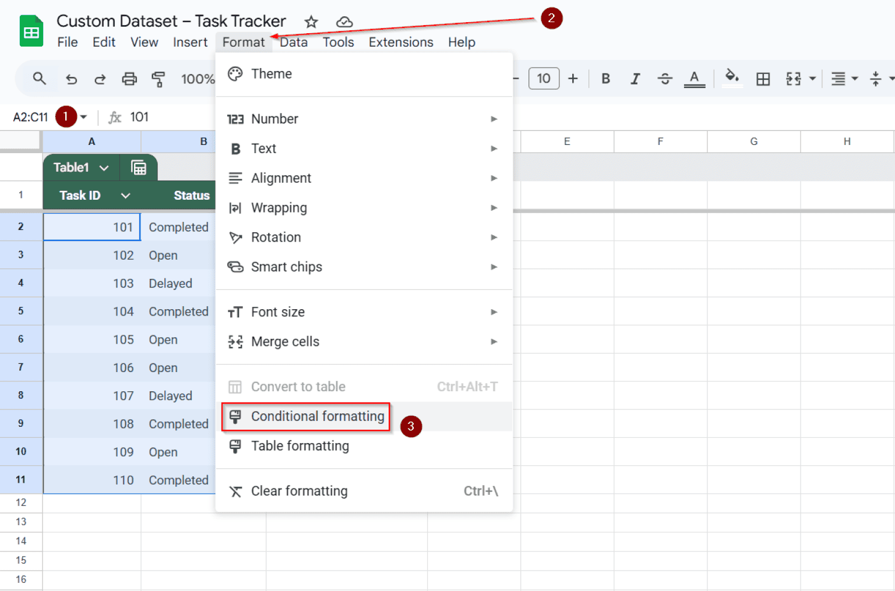895x591 pixels.
Task: Select Conditional formatting from the menu
Action: [x=317, y=416]
